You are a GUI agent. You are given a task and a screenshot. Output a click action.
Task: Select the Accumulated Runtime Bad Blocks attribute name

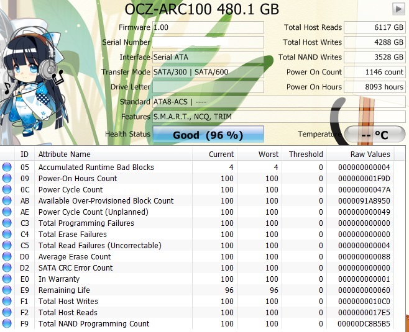[96, 167]
